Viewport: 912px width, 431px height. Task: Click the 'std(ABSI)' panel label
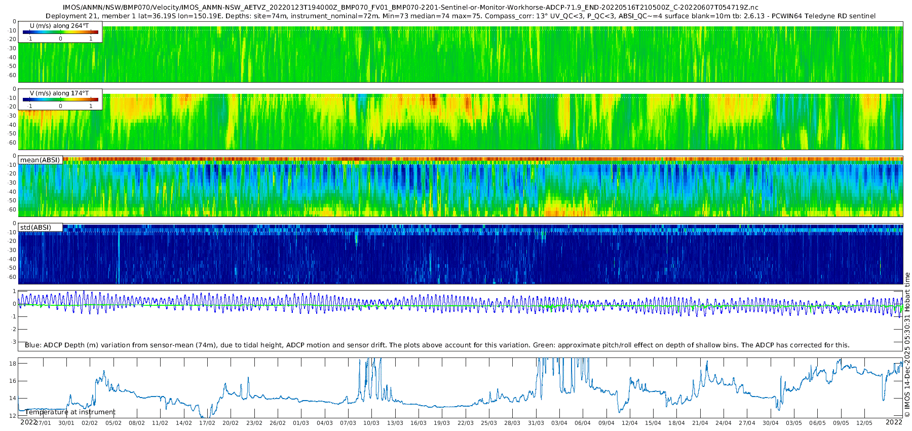[36, 227]
